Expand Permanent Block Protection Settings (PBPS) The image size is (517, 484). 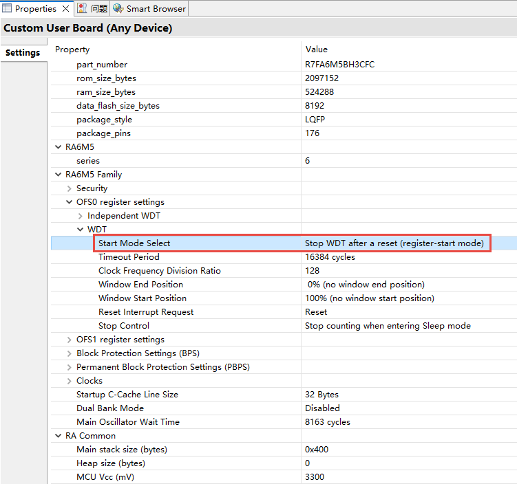[x=70, y=367]
